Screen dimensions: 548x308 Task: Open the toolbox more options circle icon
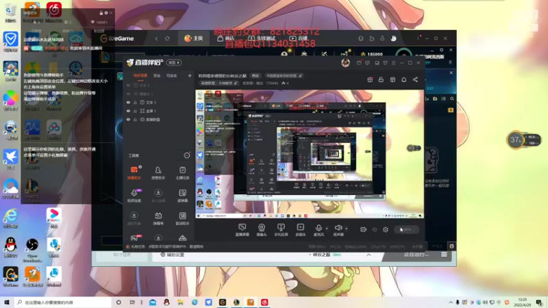(x=187, y=155)
